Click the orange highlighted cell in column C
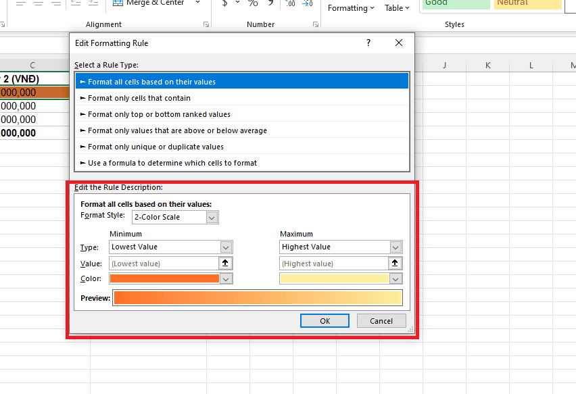 click(34, 93)
